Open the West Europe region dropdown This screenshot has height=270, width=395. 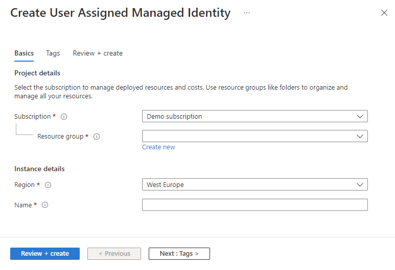255,184
